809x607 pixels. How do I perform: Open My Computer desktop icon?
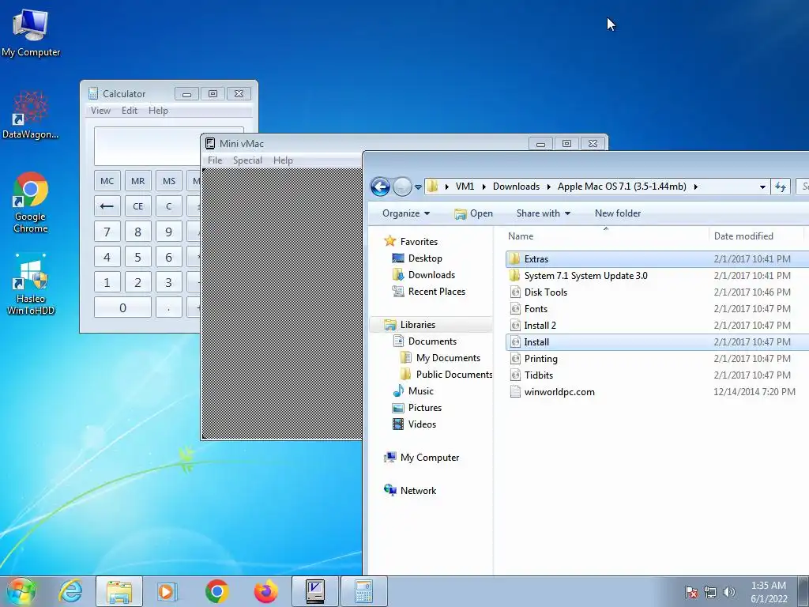click(x=31, y=32)
